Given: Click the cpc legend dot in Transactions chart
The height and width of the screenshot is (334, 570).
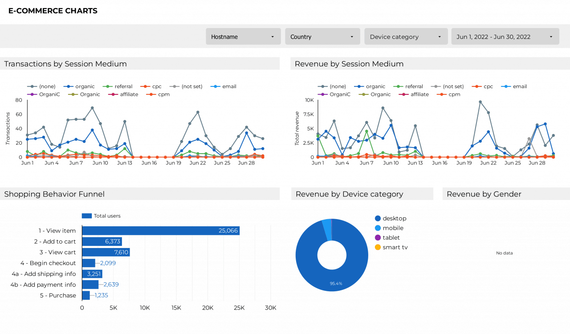Looking at the screenshot, I should click(145, 86).
